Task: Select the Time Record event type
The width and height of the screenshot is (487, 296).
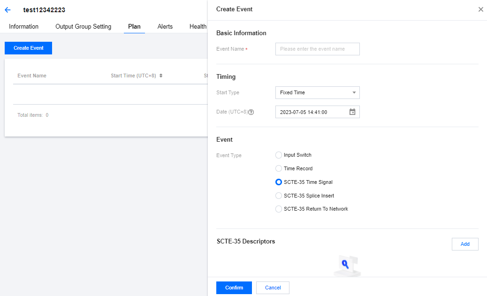Action: pos(279,168)
